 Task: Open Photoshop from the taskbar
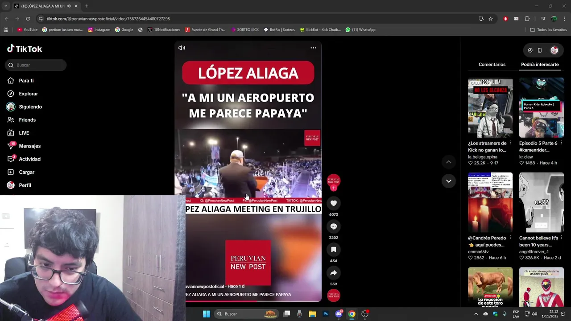tap(326, 314)
